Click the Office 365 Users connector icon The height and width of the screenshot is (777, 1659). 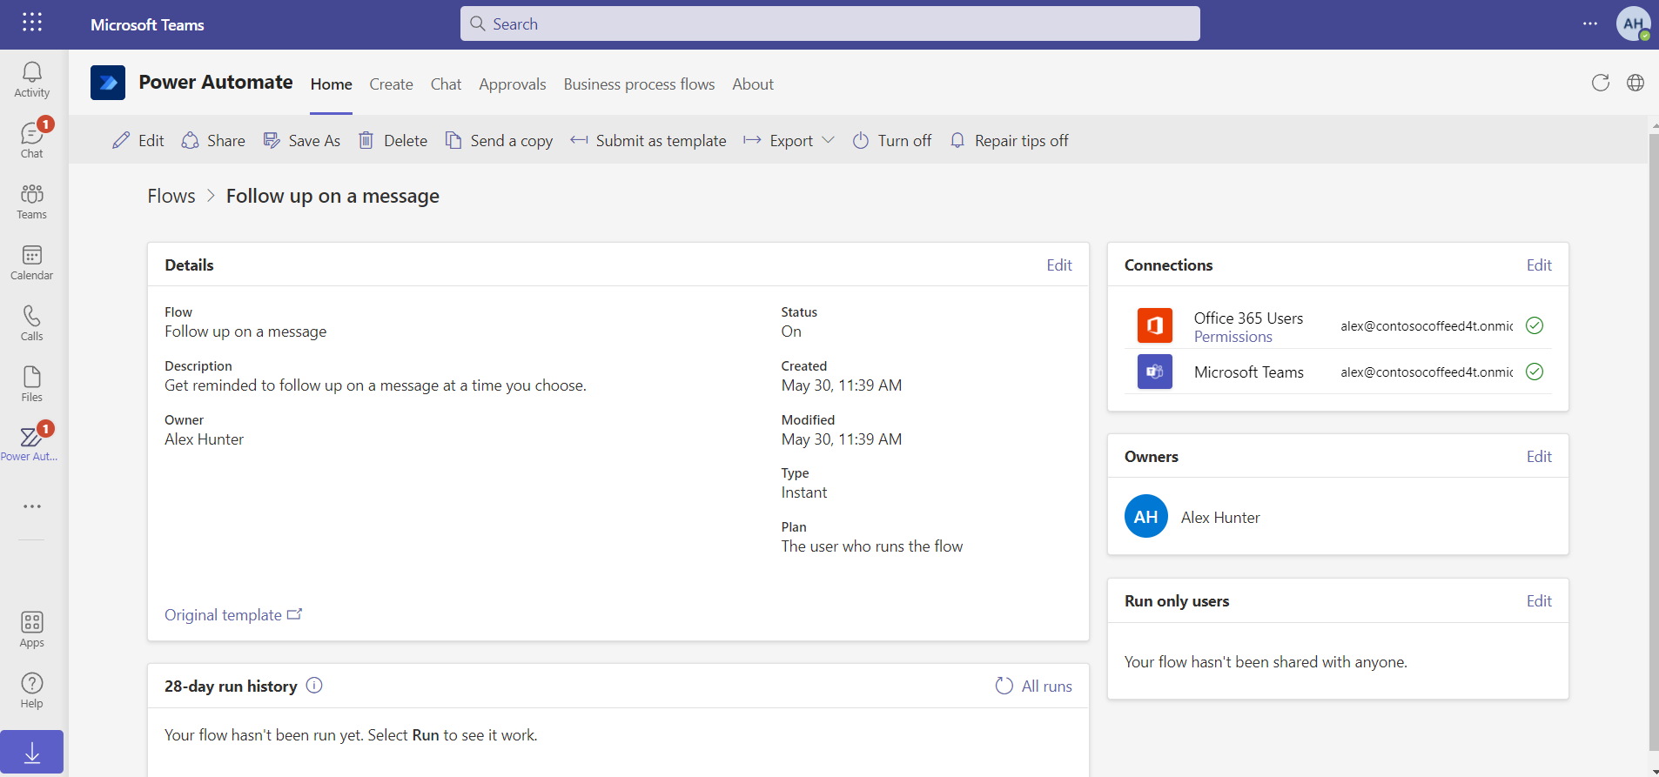tap(1155, 325)
